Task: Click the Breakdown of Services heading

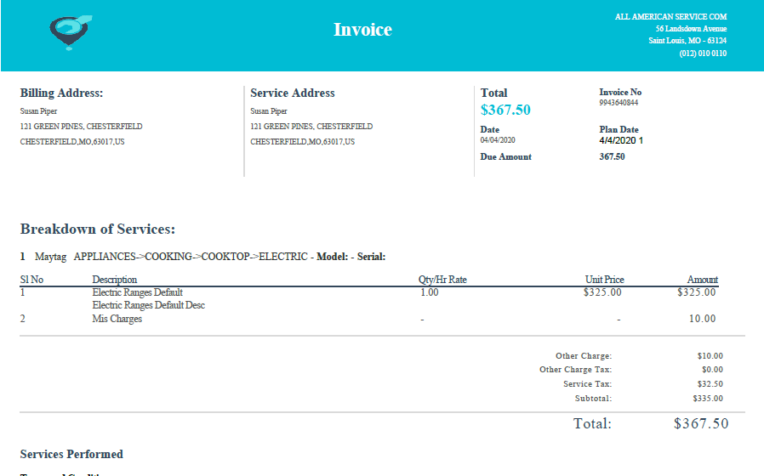Action: point(98,229)
